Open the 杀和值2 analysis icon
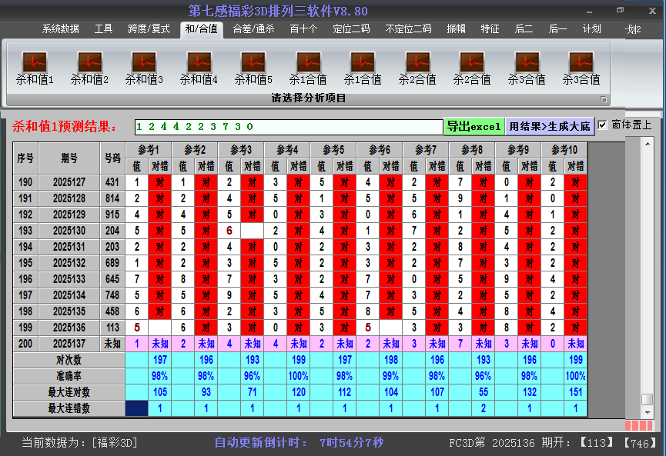The image size is (666, 456). coord(89,68)
